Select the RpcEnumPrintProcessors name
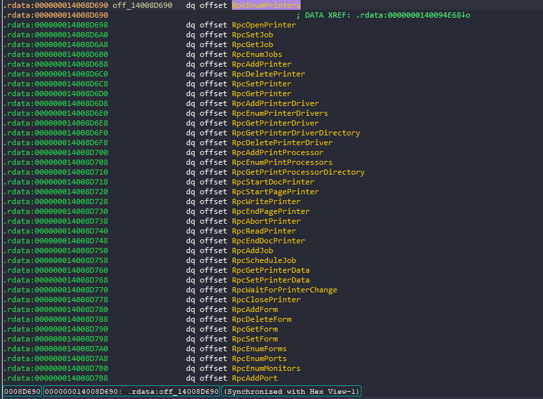Viewport: 543px width, 399px height. [282, 162]
